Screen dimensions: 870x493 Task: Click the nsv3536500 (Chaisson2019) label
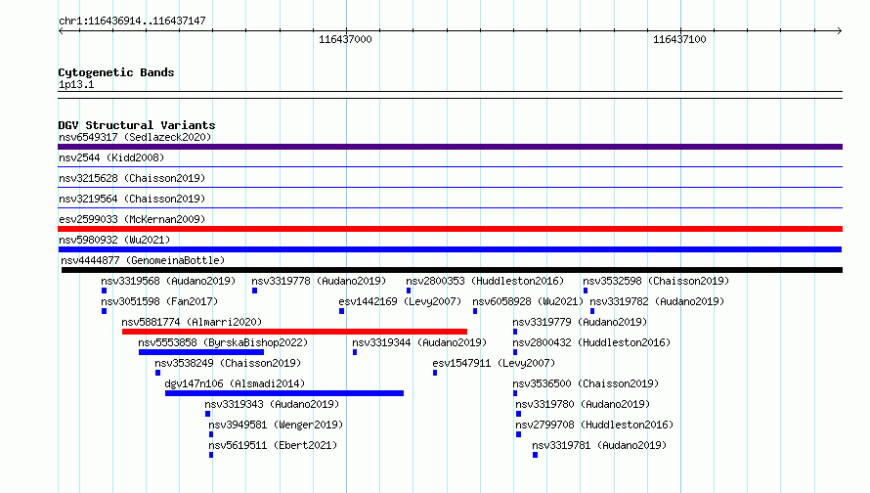point(586,383)
